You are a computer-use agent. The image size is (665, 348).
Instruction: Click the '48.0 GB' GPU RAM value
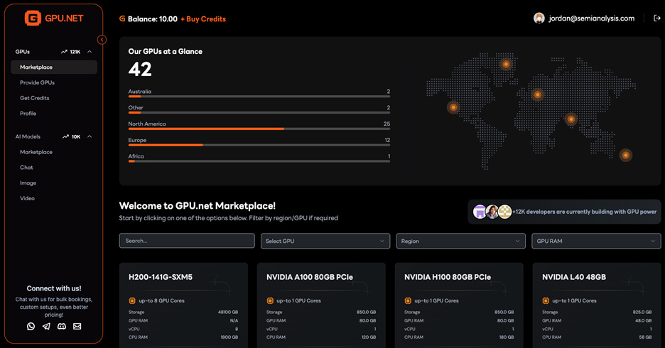[644, 320]
